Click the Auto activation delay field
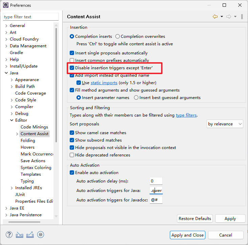248x245 pixels. point(156,181)
